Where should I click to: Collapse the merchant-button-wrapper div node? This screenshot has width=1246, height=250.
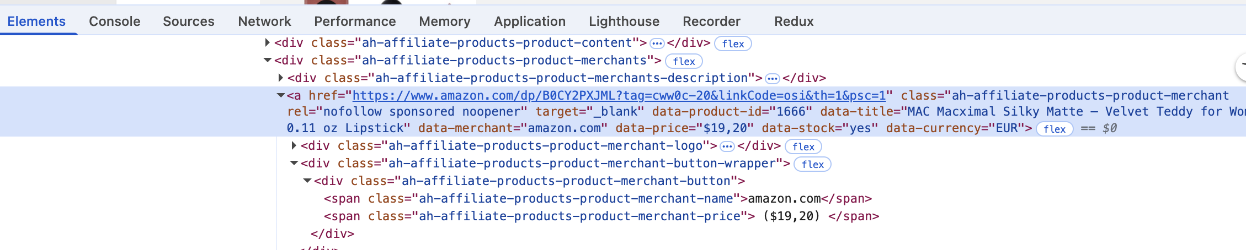click(294, 163)
